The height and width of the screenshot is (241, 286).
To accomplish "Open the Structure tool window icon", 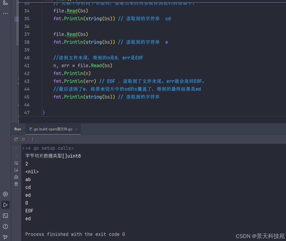I will click(x=5, y=3).
